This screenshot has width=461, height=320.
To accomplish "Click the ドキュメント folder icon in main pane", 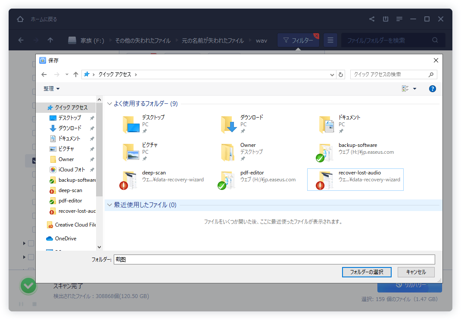I will 327,124.
